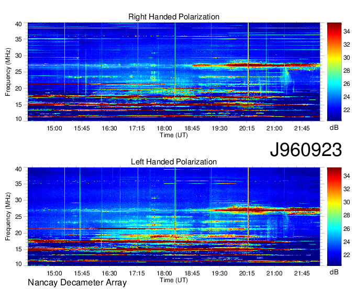
Task: Click "Frequency (MHz)" axis label of Right Handed plot
Action: click(8, 72)
